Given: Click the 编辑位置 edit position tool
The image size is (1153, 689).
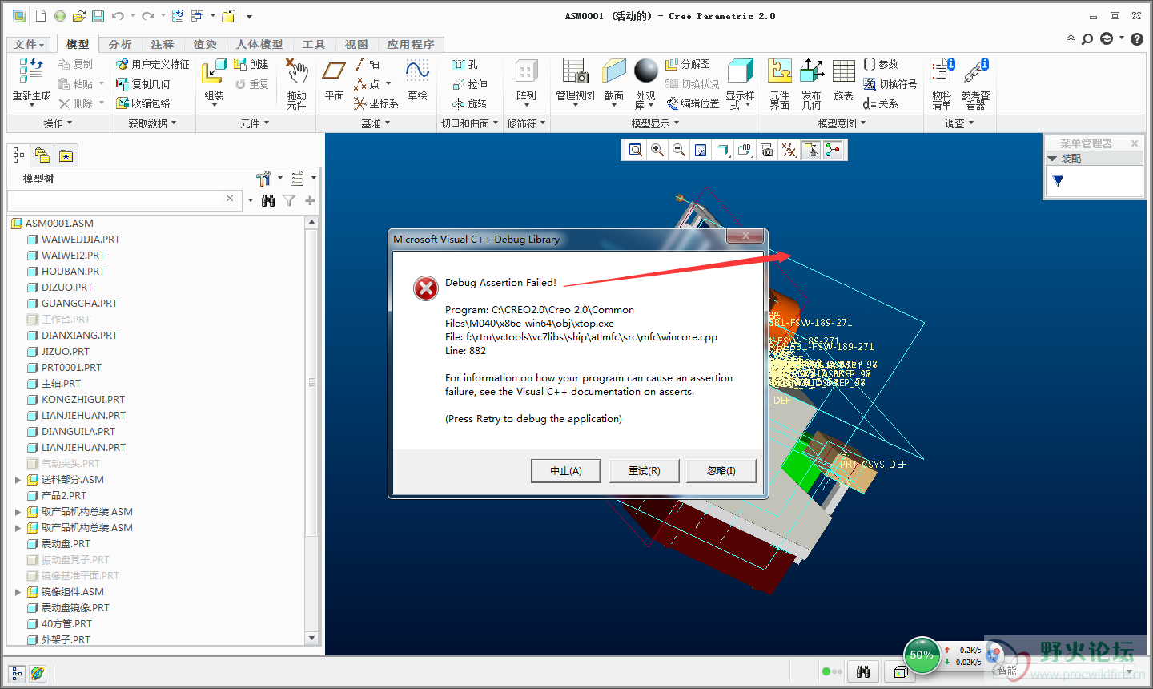Looking at the screenshot, I should click(x=693, y=103).
